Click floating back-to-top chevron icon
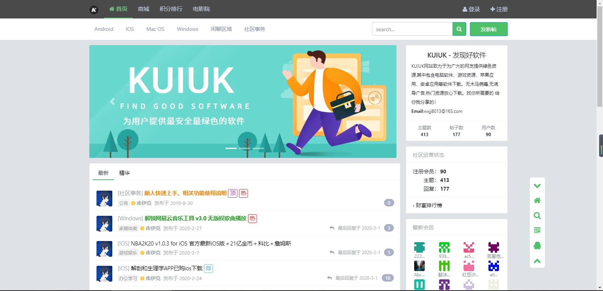This screenshot has width=603, height=291. 537,261
